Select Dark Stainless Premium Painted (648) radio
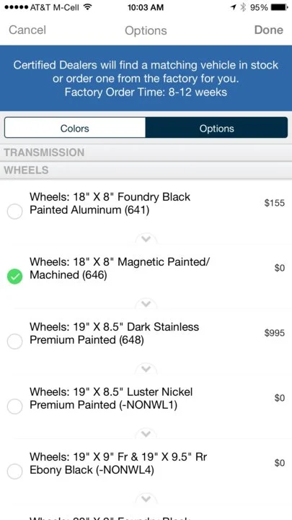This screenshot has width=292, height=520. 14,341
